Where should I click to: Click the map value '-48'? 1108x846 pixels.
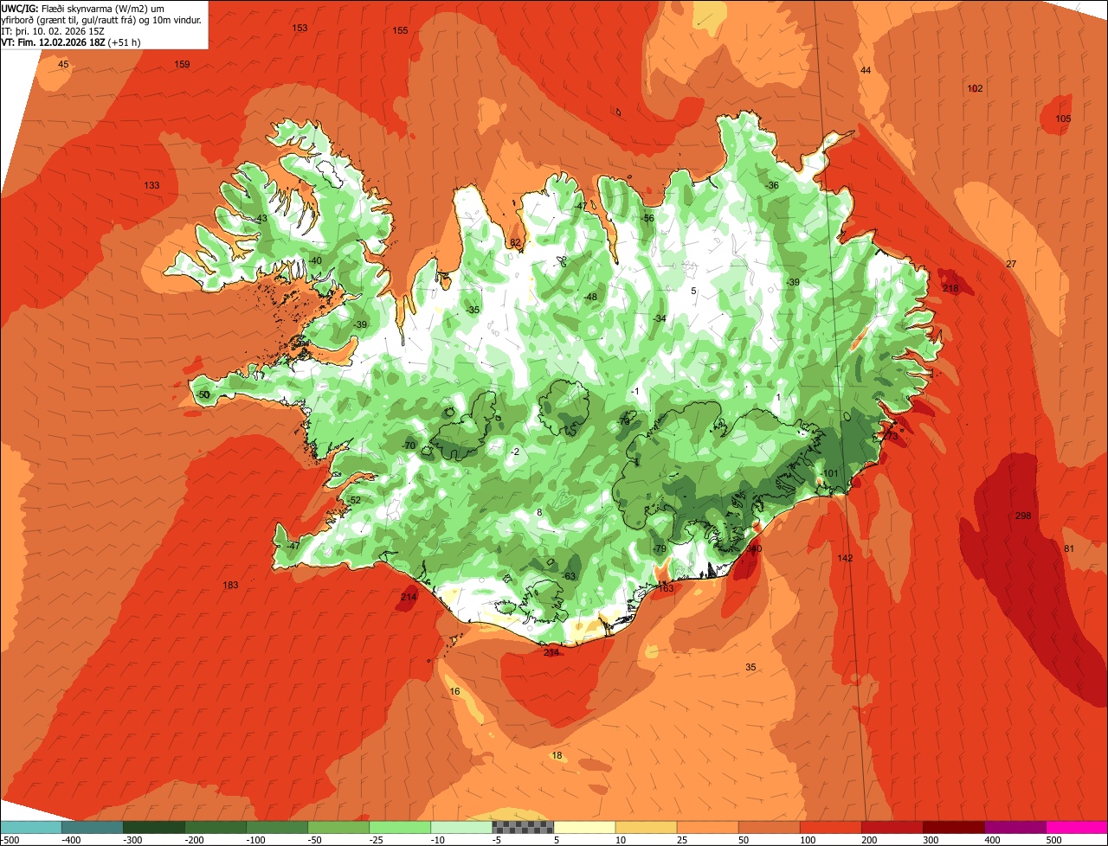(x=590, y=298)
